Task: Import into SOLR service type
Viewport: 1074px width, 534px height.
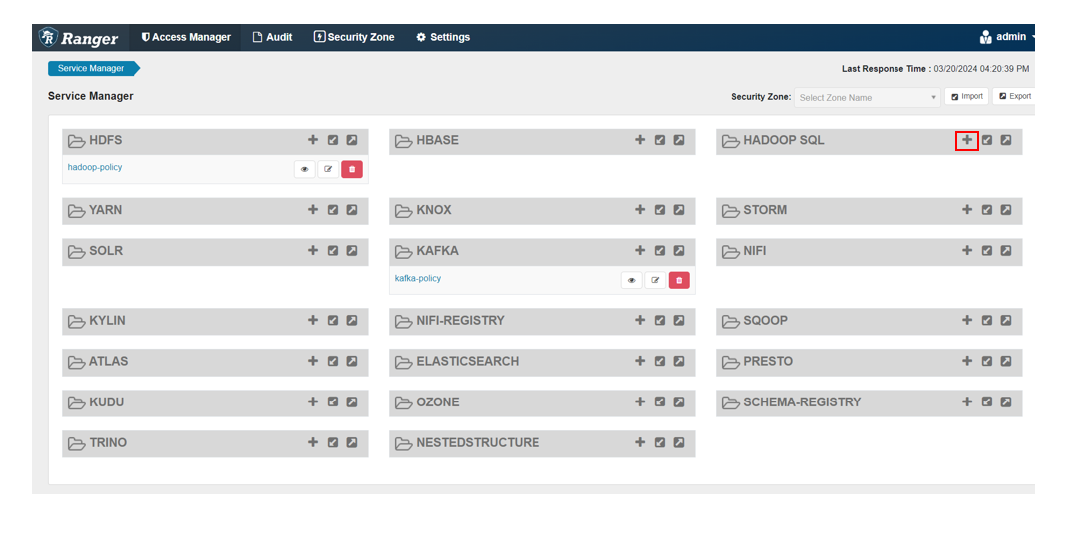Action: click(333, 251)
